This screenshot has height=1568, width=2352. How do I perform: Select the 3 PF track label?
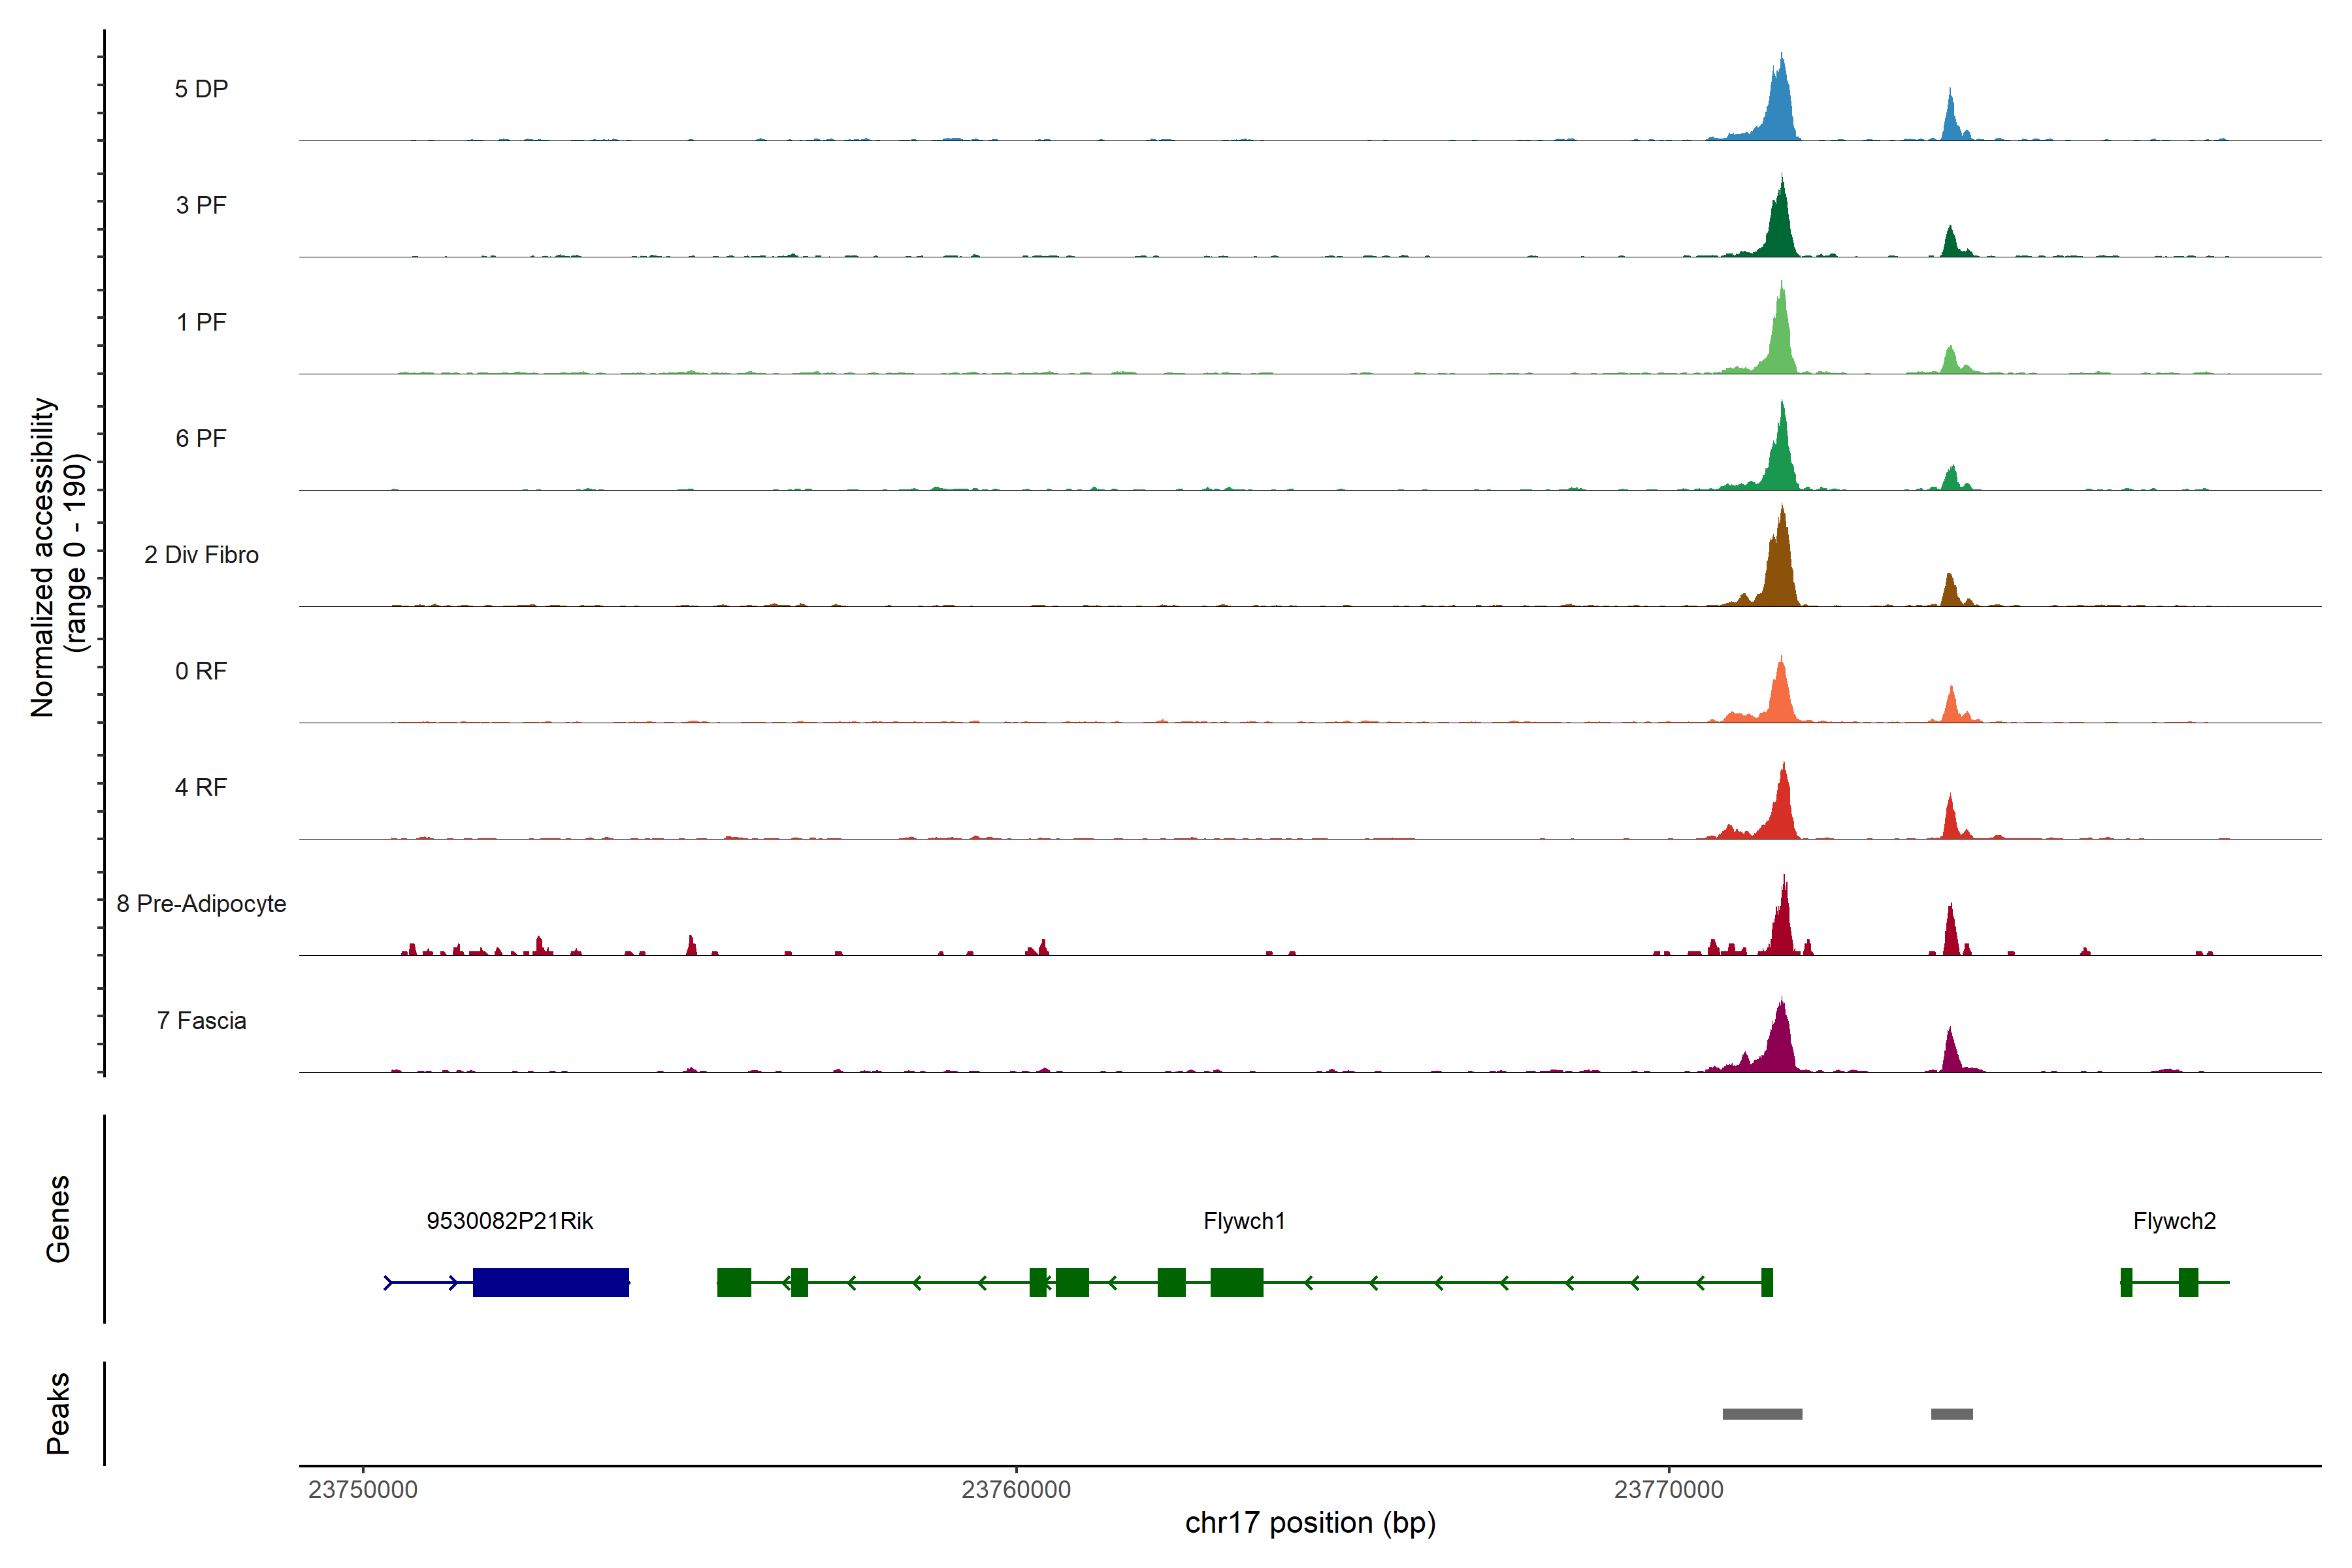coord(201,205)
